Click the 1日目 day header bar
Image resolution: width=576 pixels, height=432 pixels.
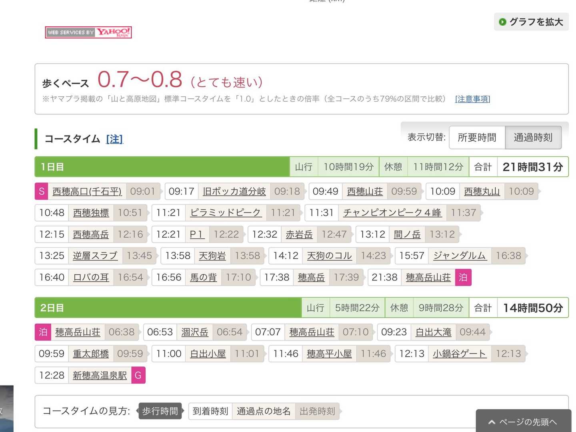coord(162,167)
